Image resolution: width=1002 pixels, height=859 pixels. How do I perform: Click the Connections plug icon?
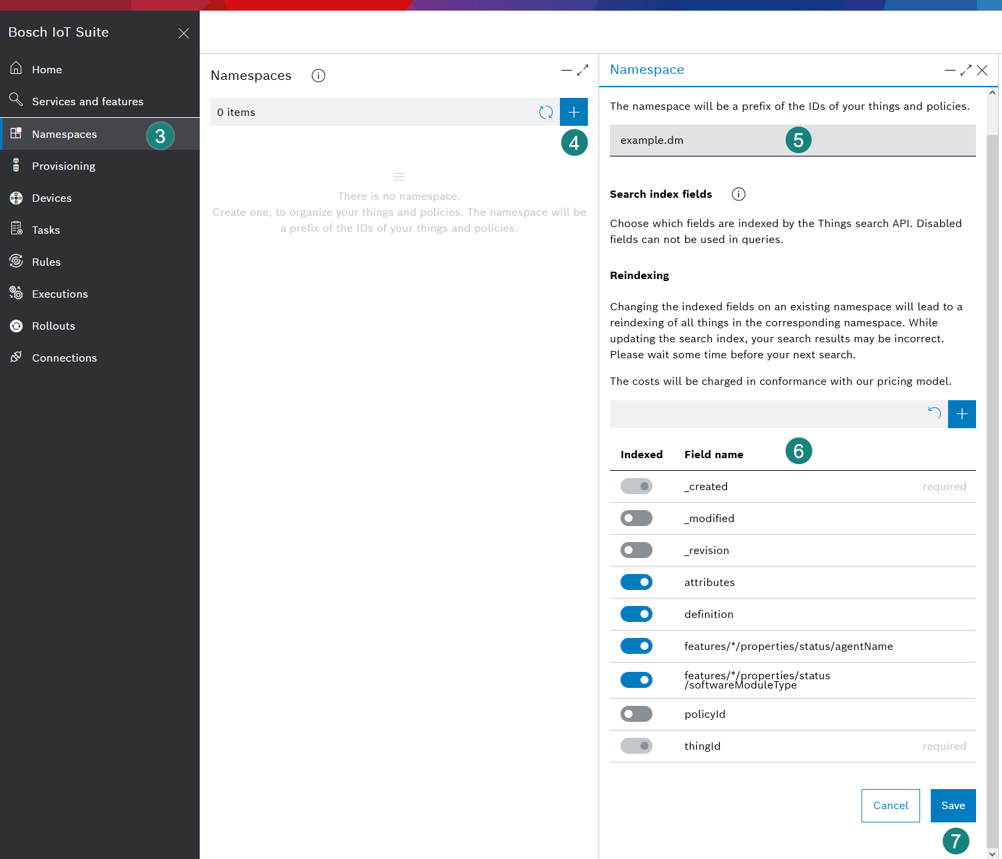tap(16, 357)
